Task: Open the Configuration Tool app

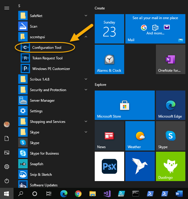Action: tap(46, 48)
